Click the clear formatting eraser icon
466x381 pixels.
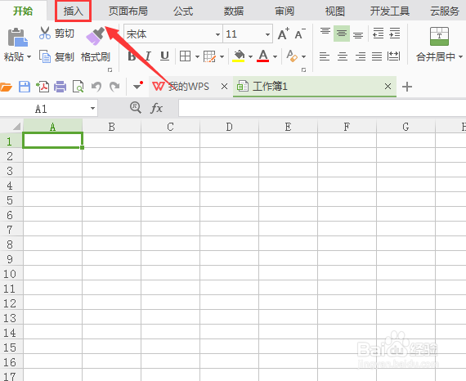click(292, 56)
